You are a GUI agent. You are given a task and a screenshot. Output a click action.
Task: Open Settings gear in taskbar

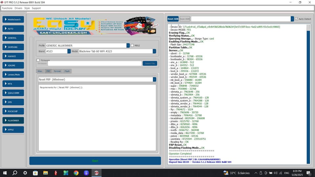click(x=25, y=173)
